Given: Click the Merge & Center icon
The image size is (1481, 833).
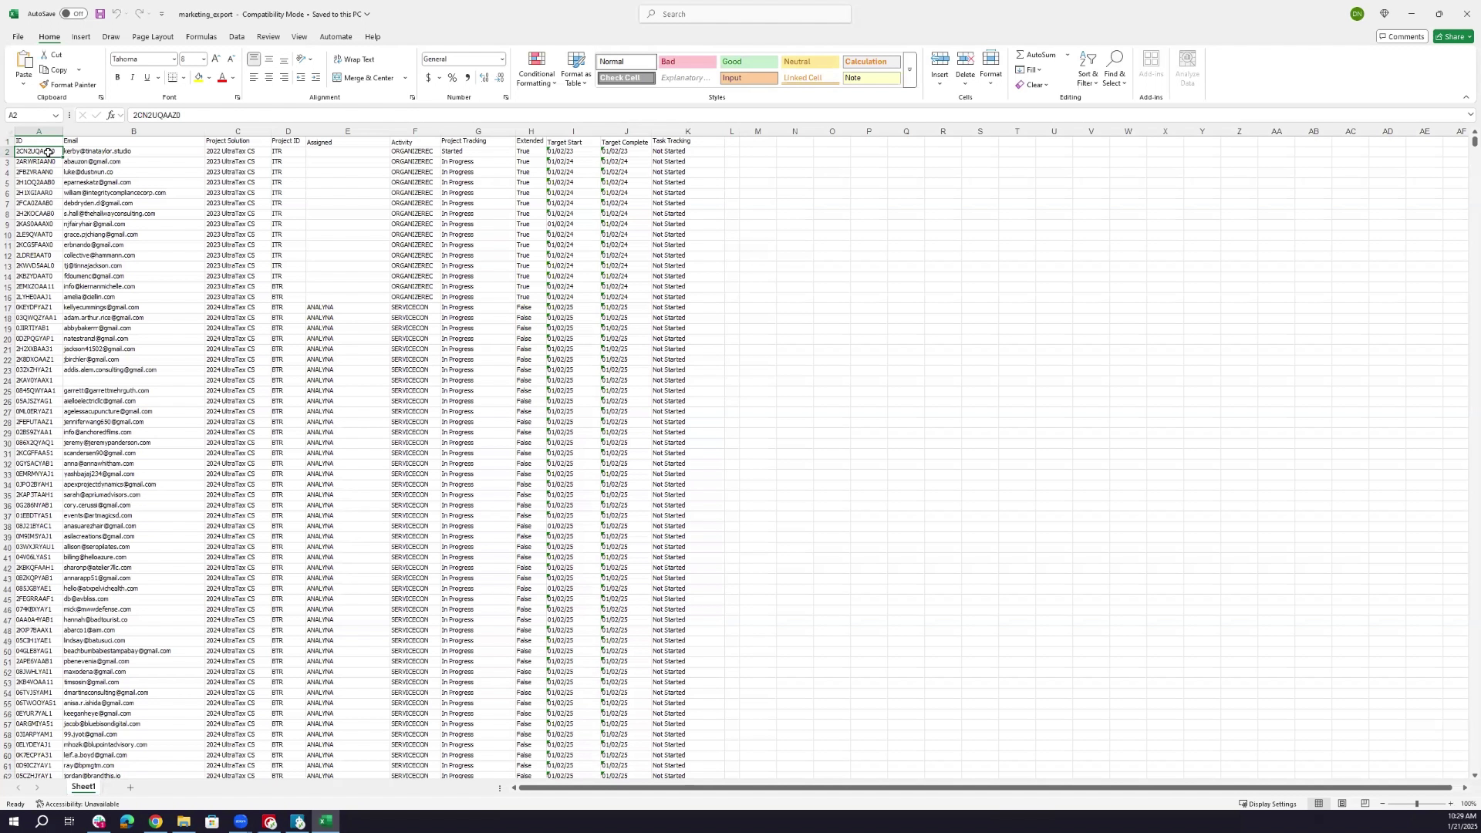Looking at the screenshot, I should 338,78.
